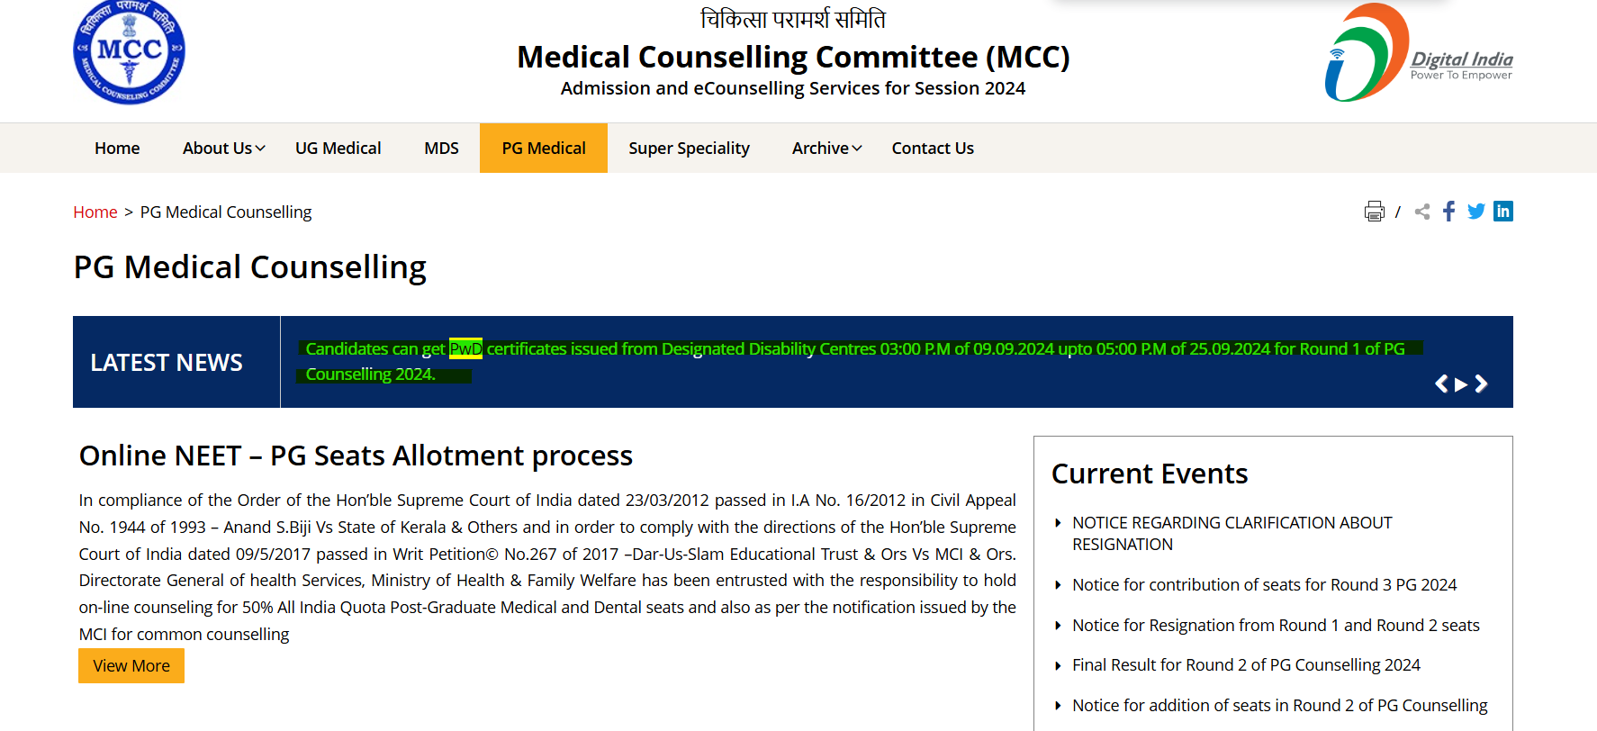The height and width of the screenshot is (731, 1597).
Task: Play the latest news ticker
Action: [x=1461, y=384]
